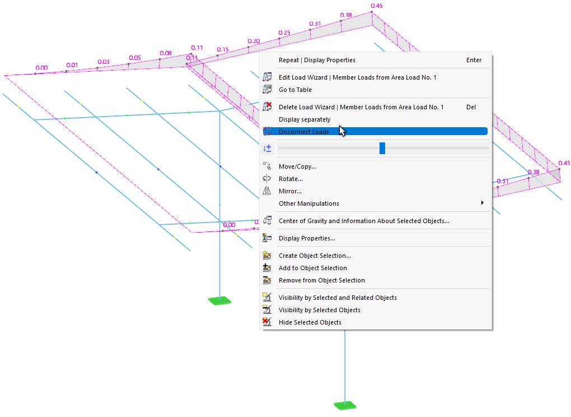Click the Go to Table icon
The width and height of the screenshot is (571, 417).
click(x=268, y=89)
